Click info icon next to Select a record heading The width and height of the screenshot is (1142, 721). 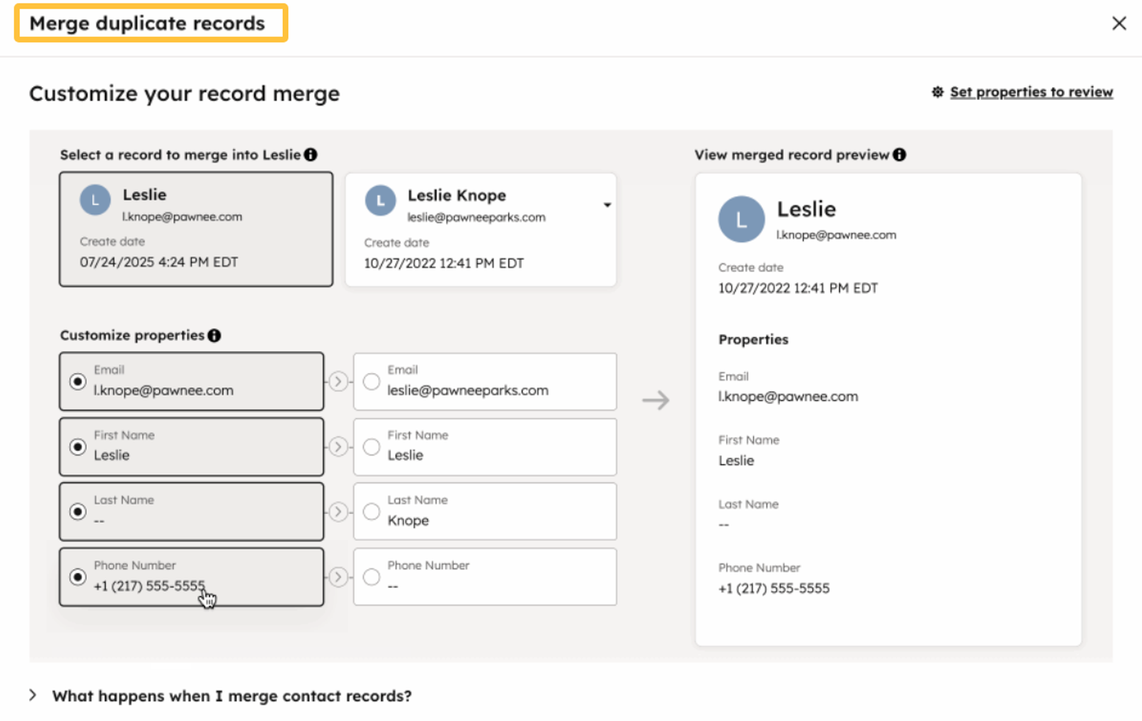[x=310, y=154]
